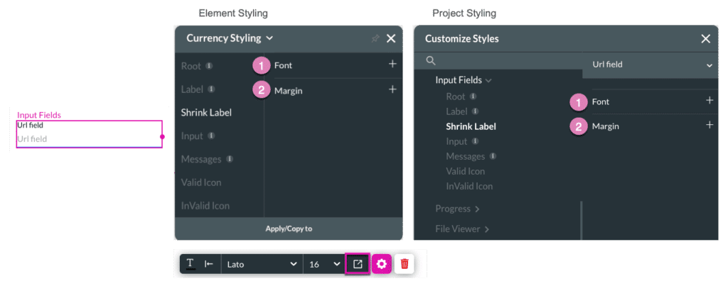Open the font size 16 dropdown

[x=324, y=264]
